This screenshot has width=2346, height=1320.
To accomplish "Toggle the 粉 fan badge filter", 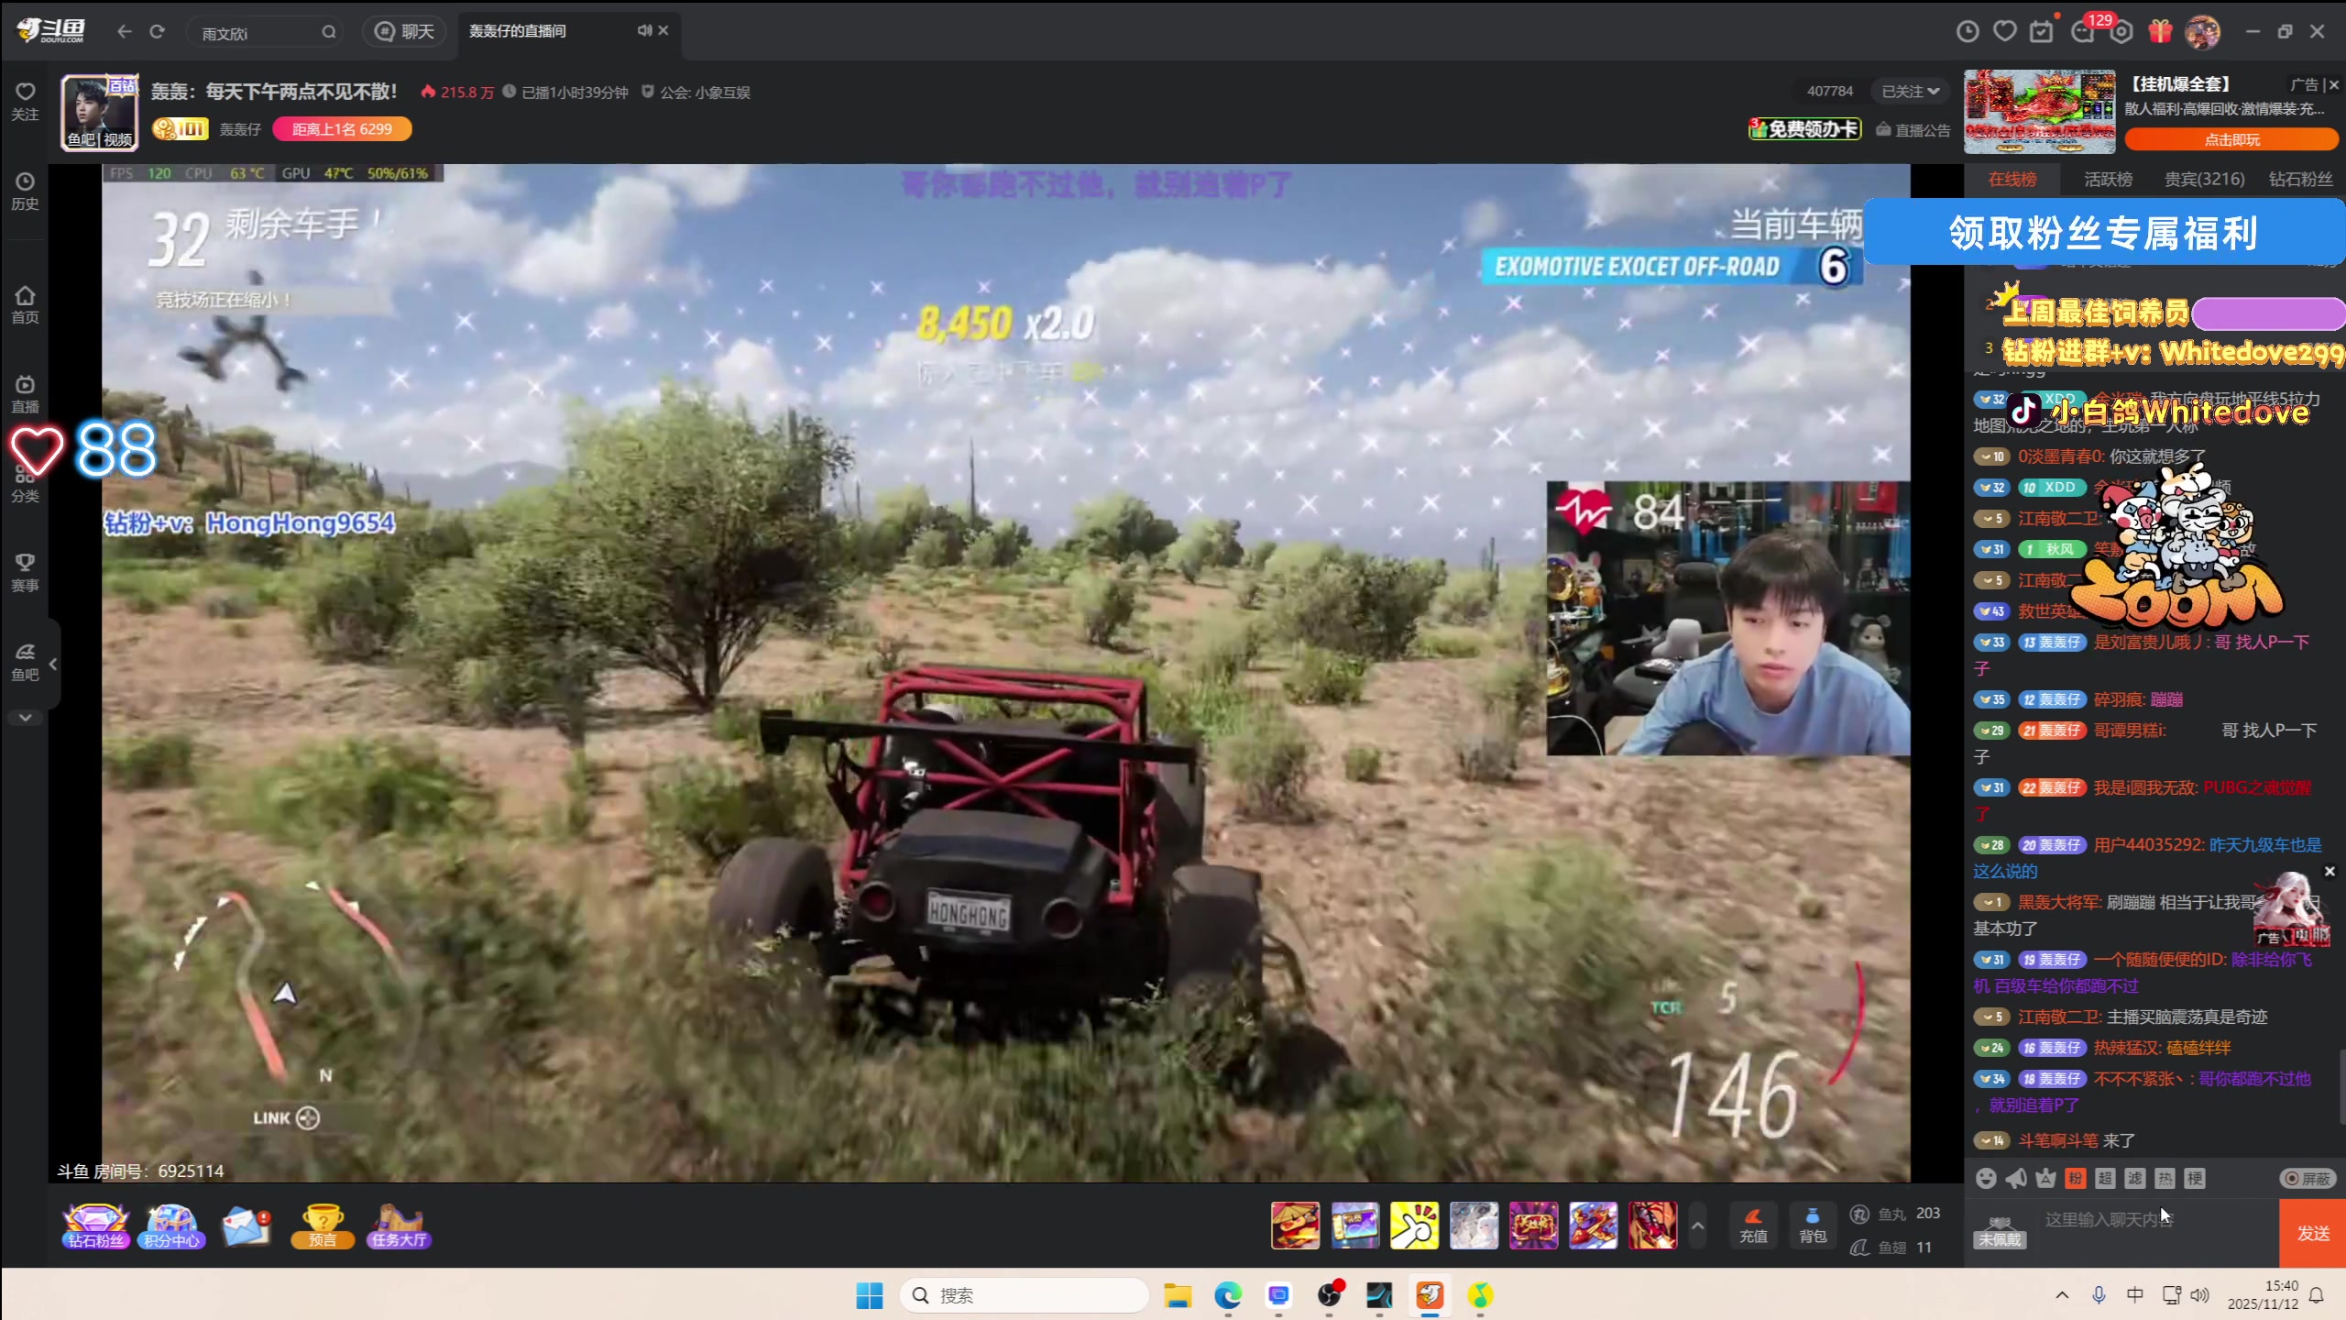I will pos(2076,1179).
